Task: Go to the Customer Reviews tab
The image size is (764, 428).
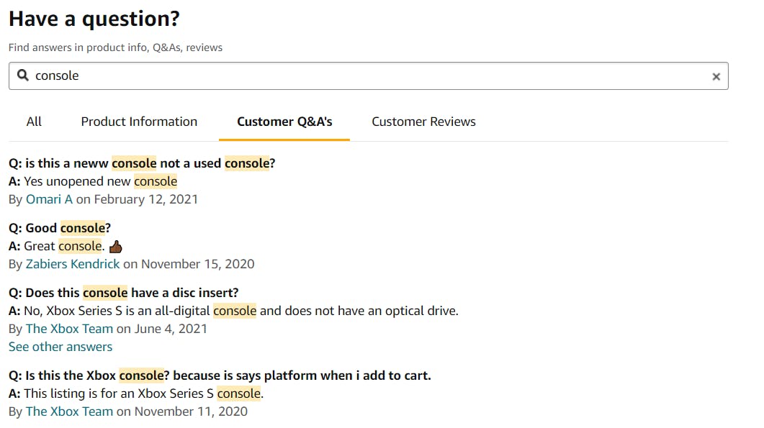Action: coord(423,122)
